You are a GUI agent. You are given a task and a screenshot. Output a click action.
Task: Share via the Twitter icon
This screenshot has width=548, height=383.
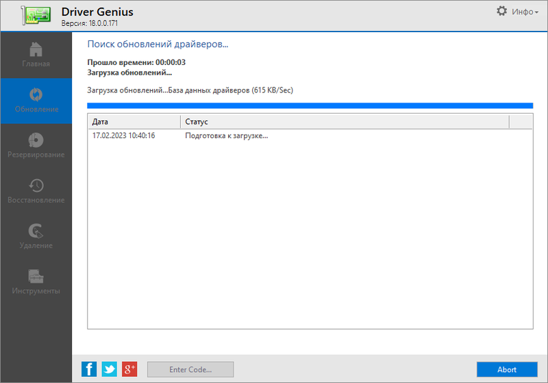pyautogui.click(x=110, y=369)
